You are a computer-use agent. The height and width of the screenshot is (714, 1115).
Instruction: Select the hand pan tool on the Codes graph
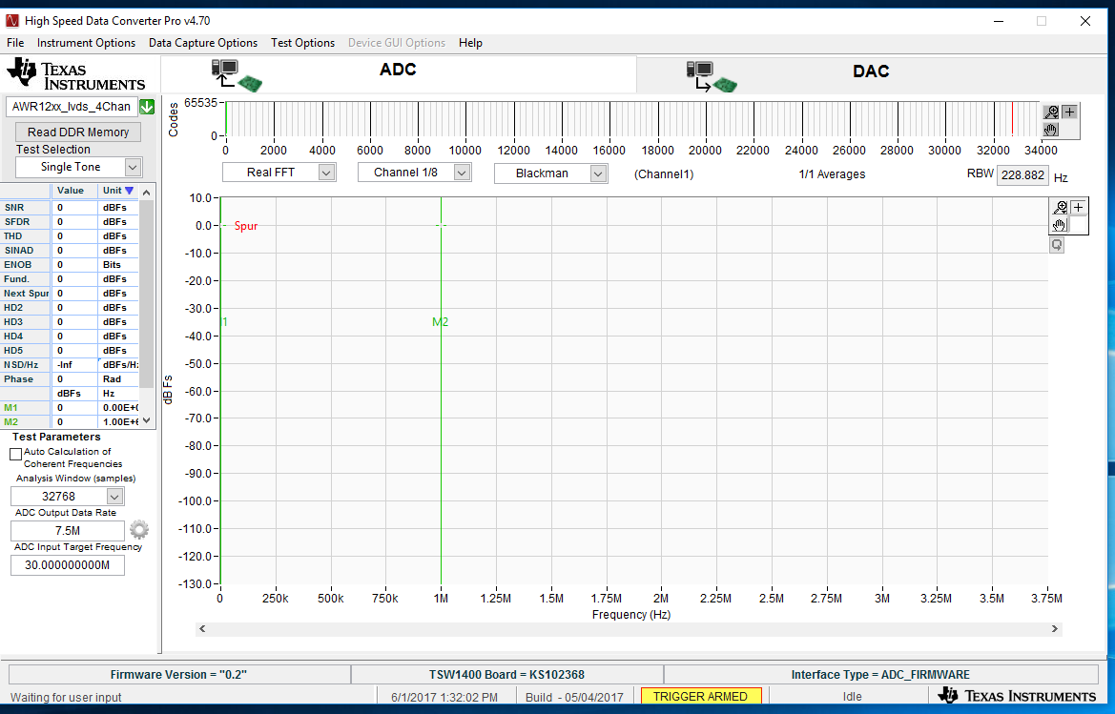pyautogui.click(x=1051, y=130)
